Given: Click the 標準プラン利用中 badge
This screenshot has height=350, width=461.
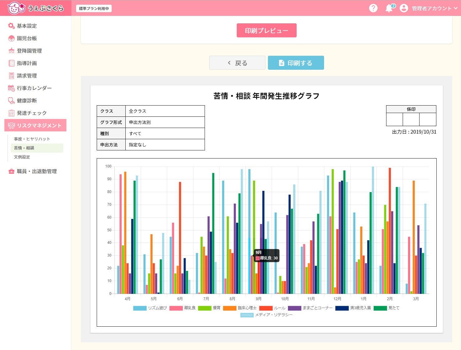Looking at the screenshot, I should click(x=94, y=8).
